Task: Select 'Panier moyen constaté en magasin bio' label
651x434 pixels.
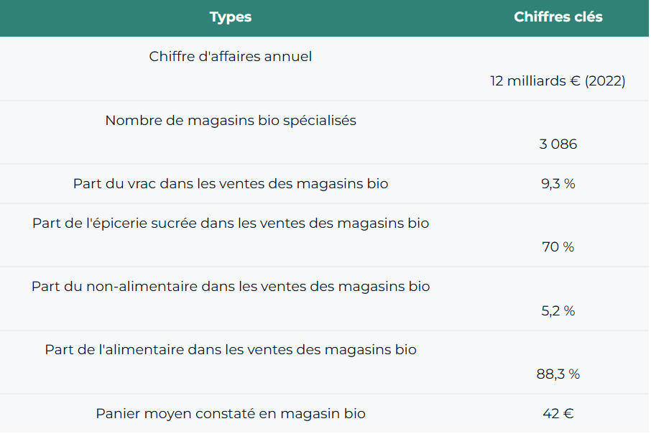Action: (x=231, y=414)
